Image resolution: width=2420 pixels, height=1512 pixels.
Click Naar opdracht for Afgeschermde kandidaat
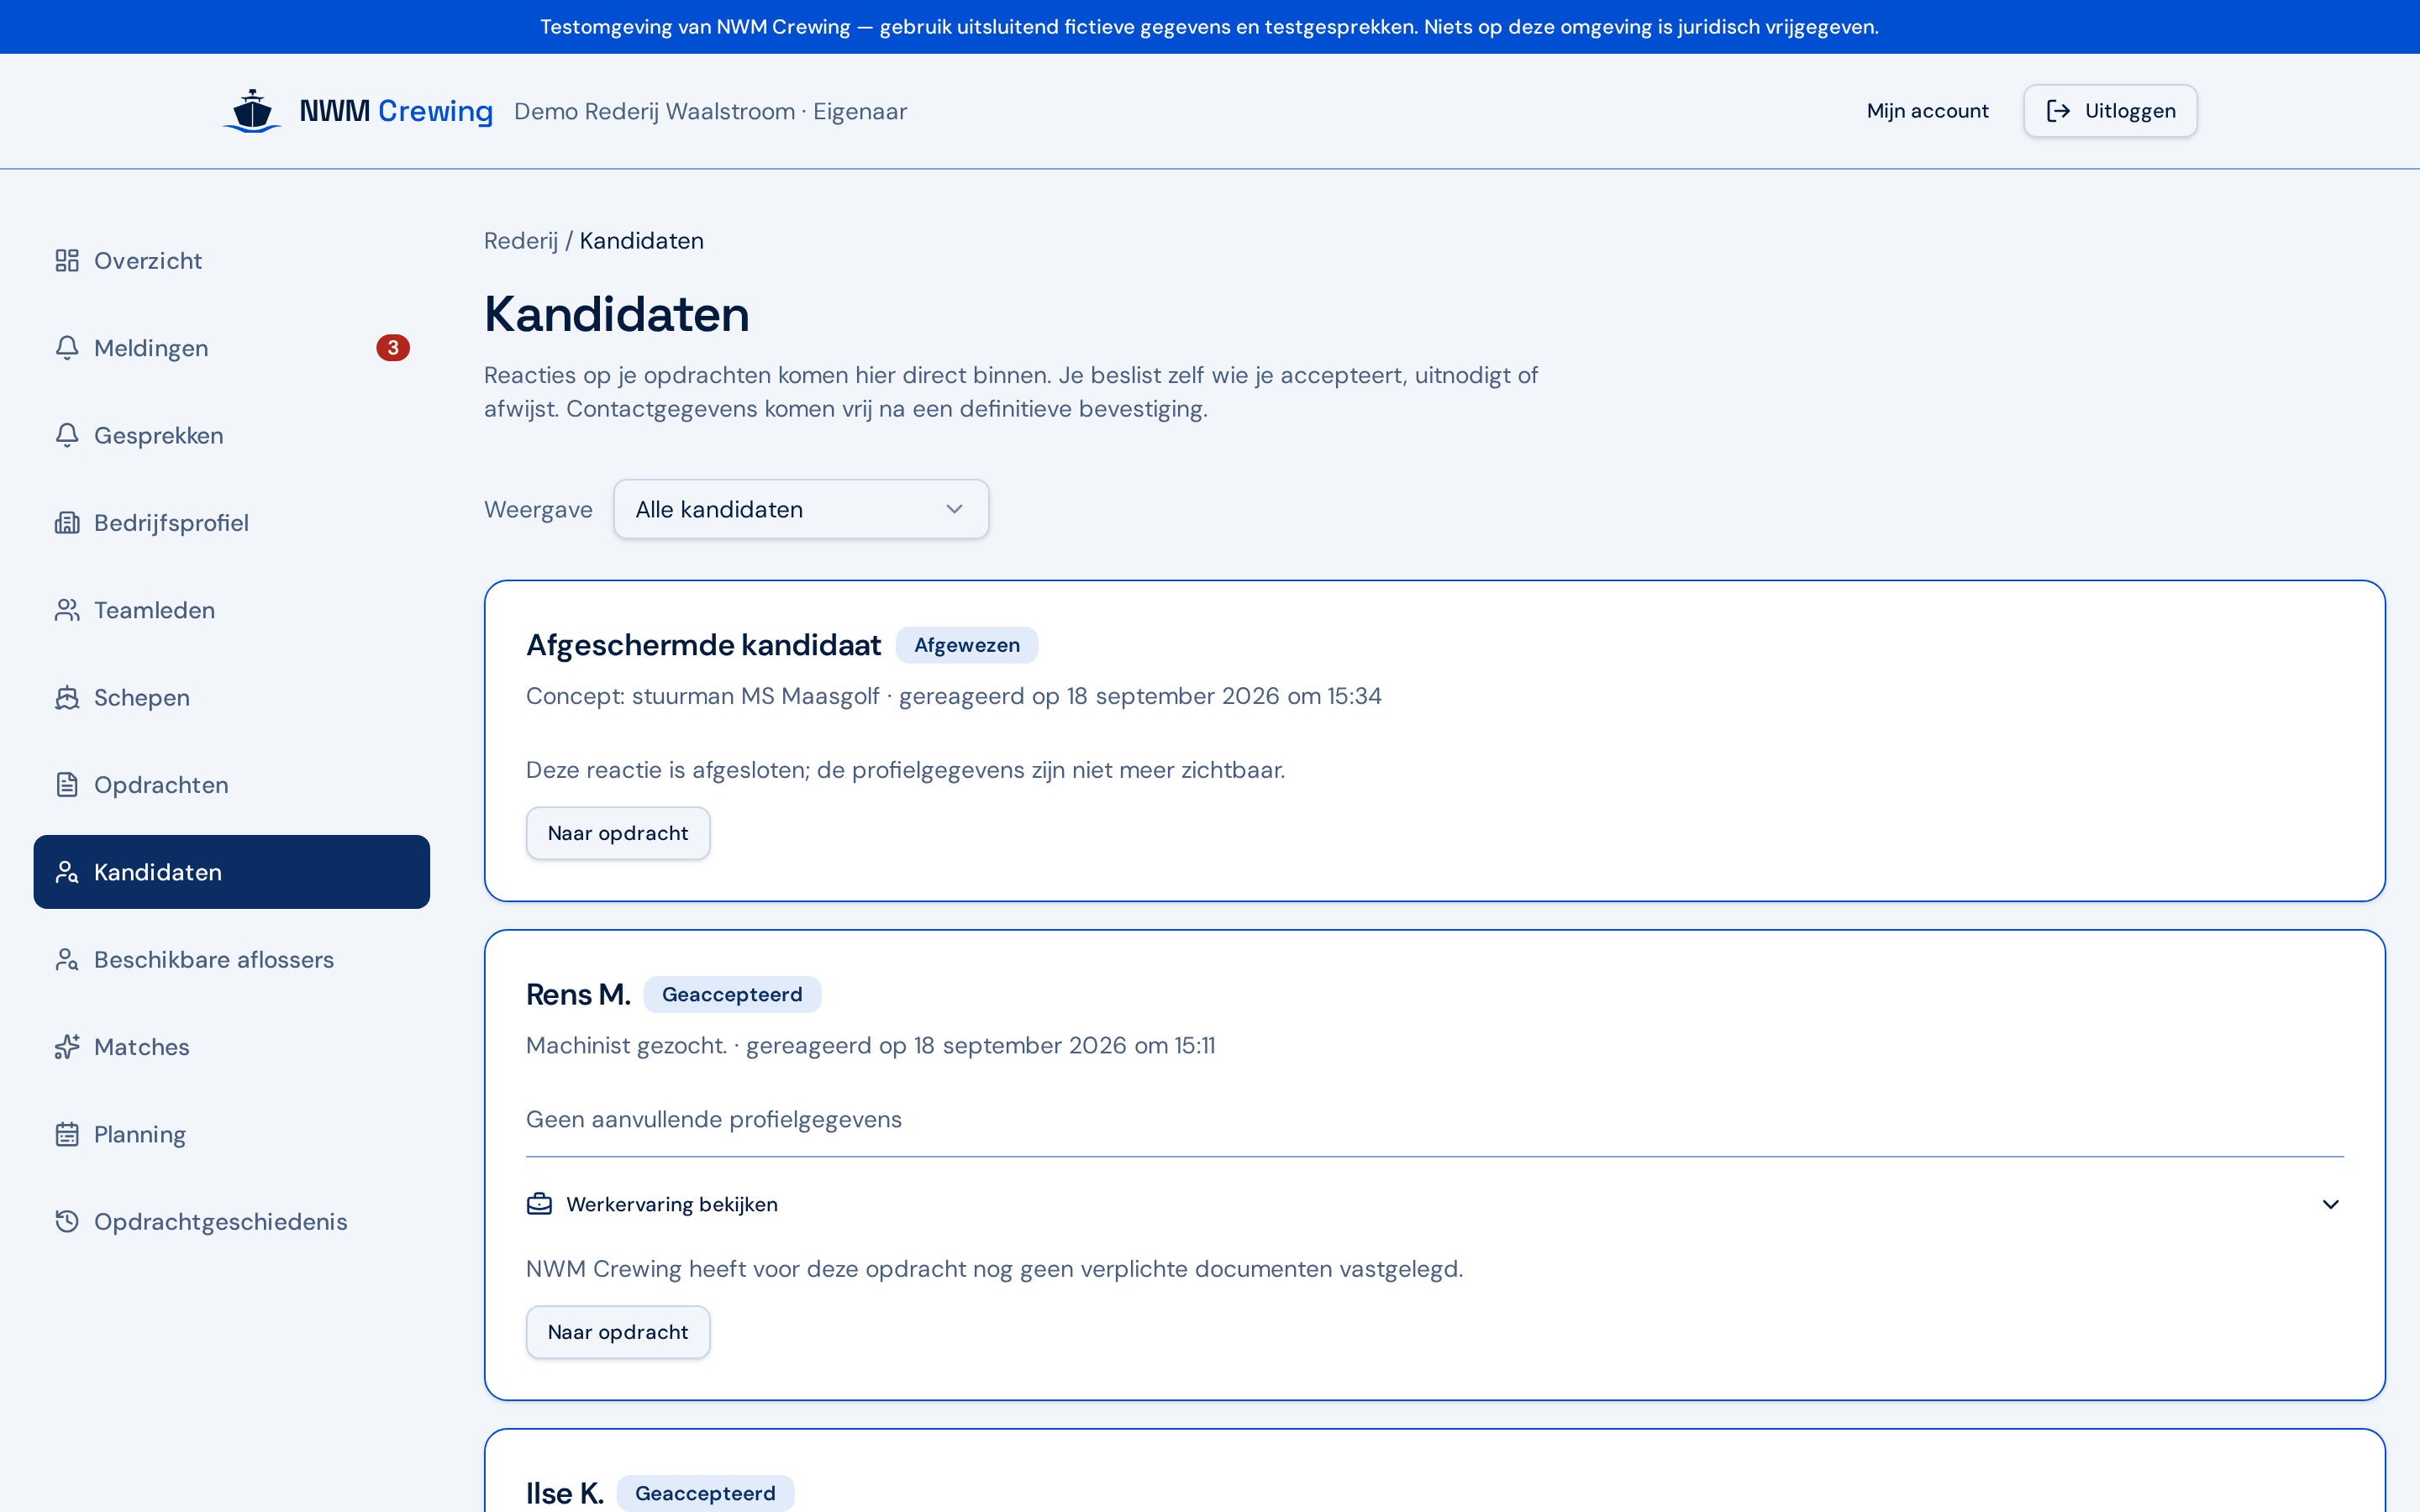coord(618,833)
